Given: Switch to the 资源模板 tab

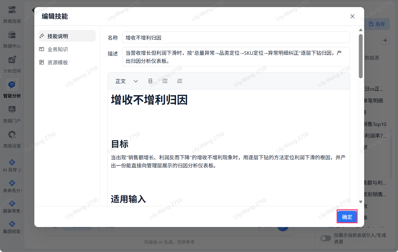Looking at the screenshot, I should point(67,62).
